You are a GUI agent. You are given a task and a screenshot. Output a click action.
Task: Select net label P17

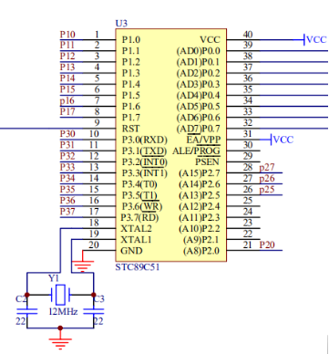pos(67,111)
